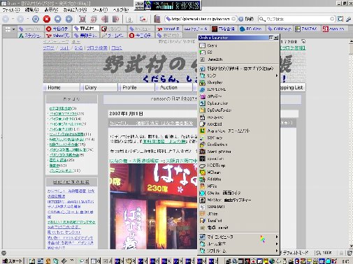
Task: Open the tab list dropdown arrow
Action: tap(13, 29)
